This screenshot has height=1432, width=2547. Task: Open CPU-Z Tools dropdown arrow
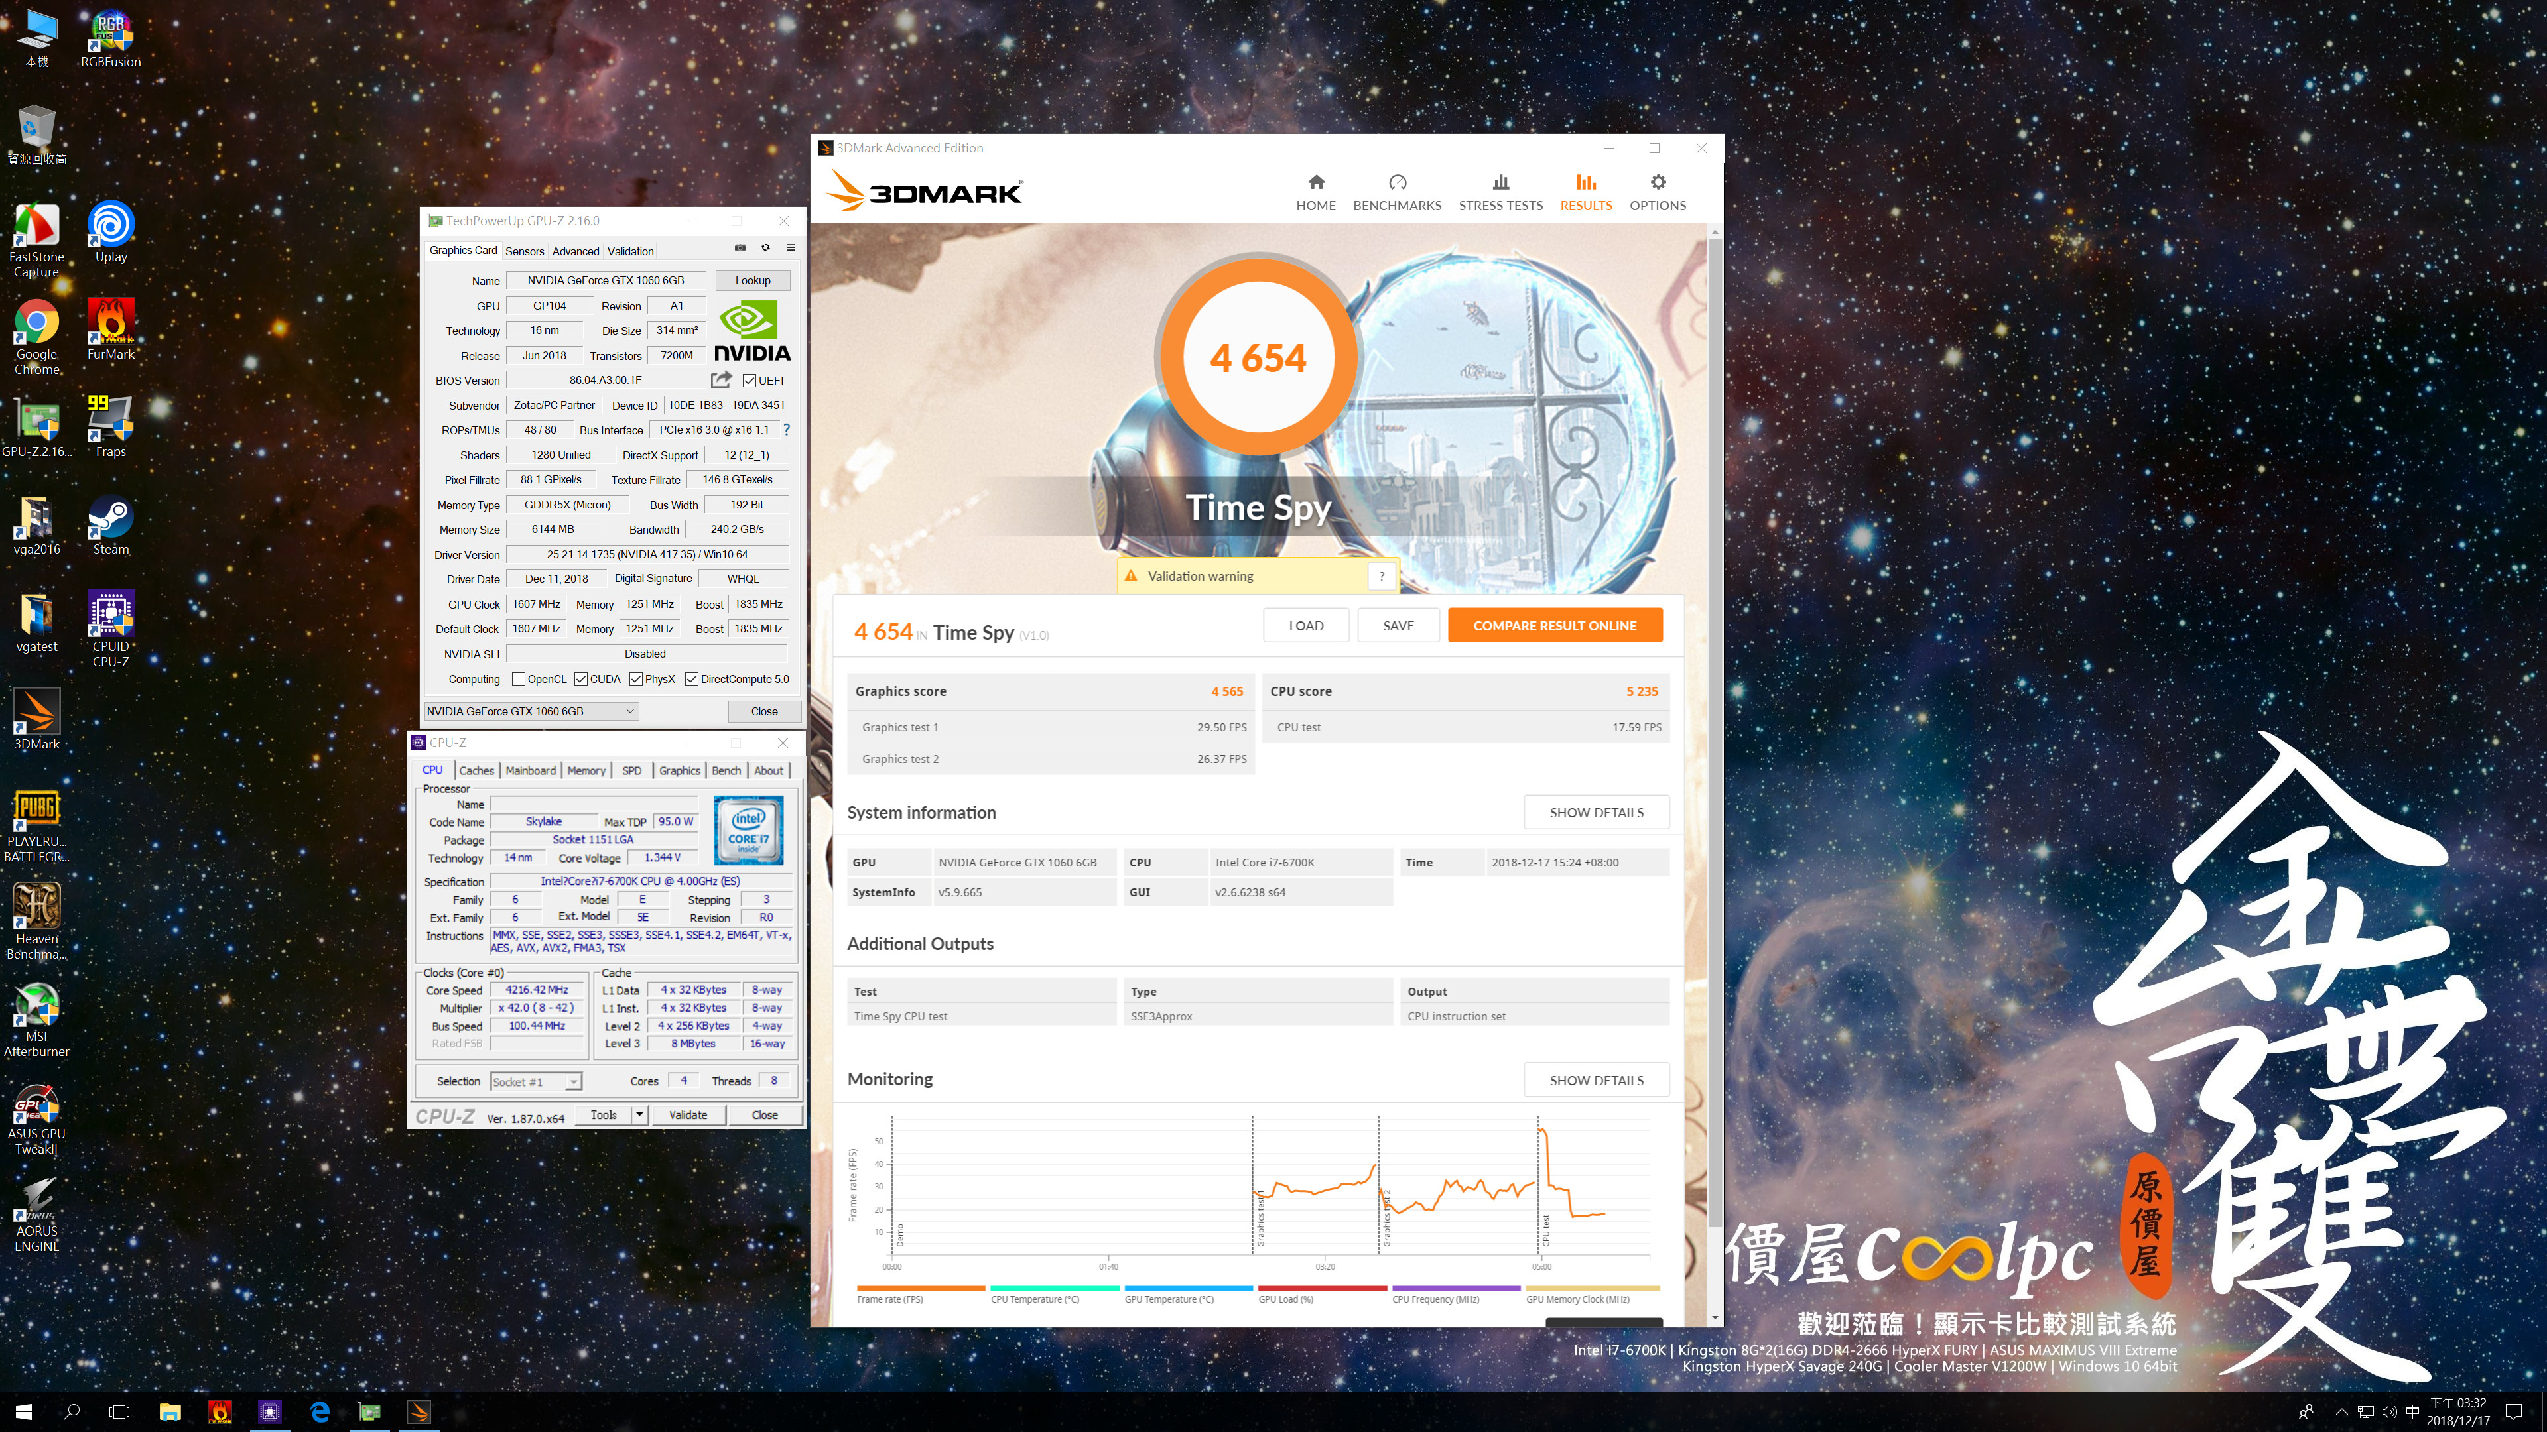[x=639, y=1114]
